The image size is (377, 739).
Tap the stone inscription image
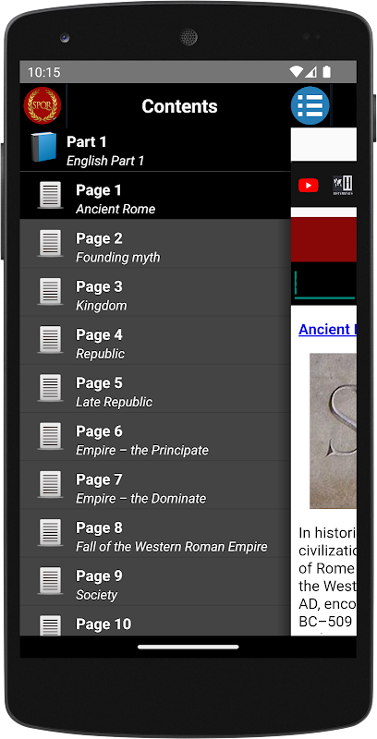(333, 430)
